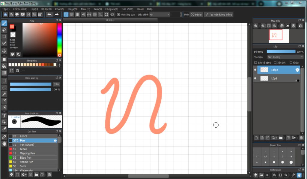Select the Eraser tool
Screen dimensions: 307x179
[4, 30]
